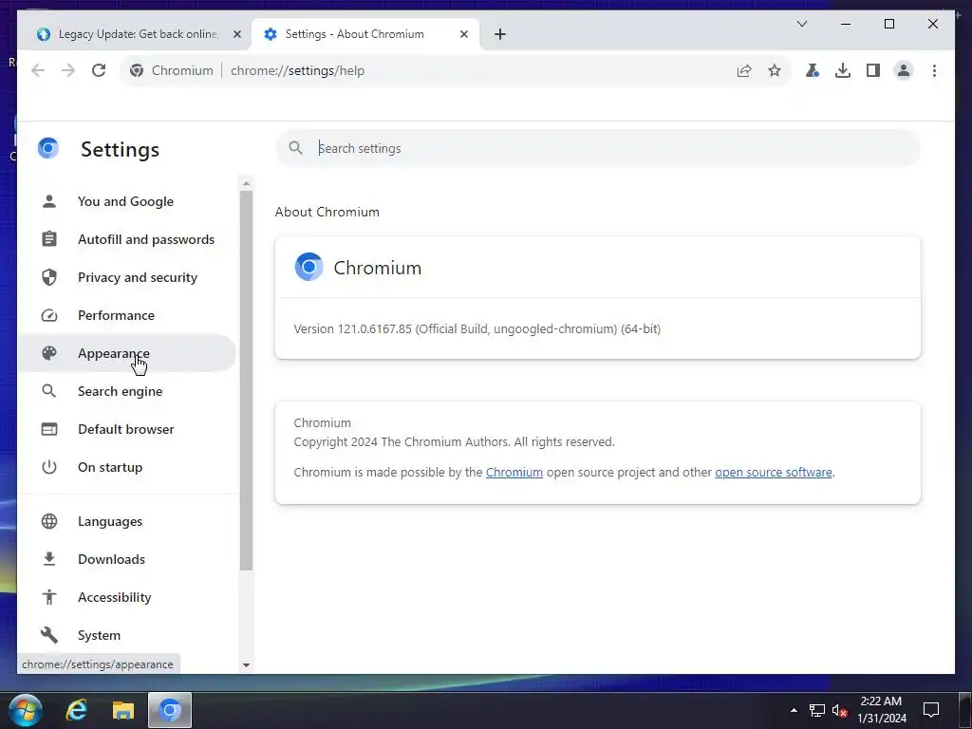Open the Chrome Labs flask icon
Image resolution: width=972 pixels, height=729 pixels.
[x=813, y=70]
